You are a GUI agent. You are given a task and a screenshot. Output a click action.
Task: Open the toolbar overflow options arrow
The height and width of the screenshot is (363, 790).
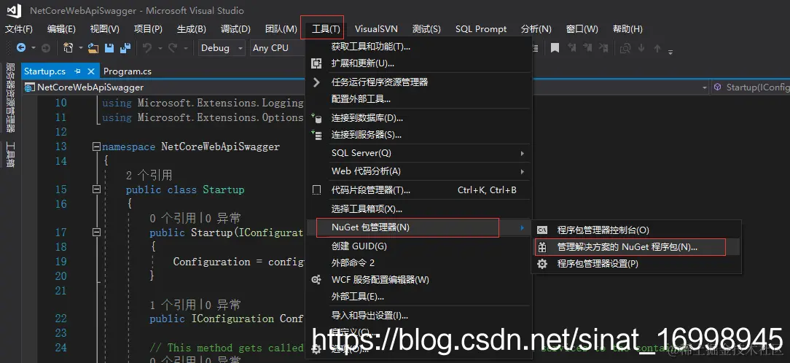tap(670, 51)
